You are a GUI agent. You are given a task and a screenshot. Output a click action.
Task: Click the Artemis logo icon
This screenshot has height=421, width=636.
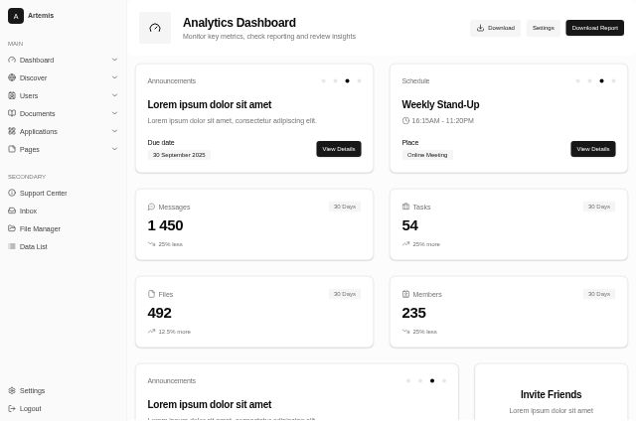[x=16, y=16]
